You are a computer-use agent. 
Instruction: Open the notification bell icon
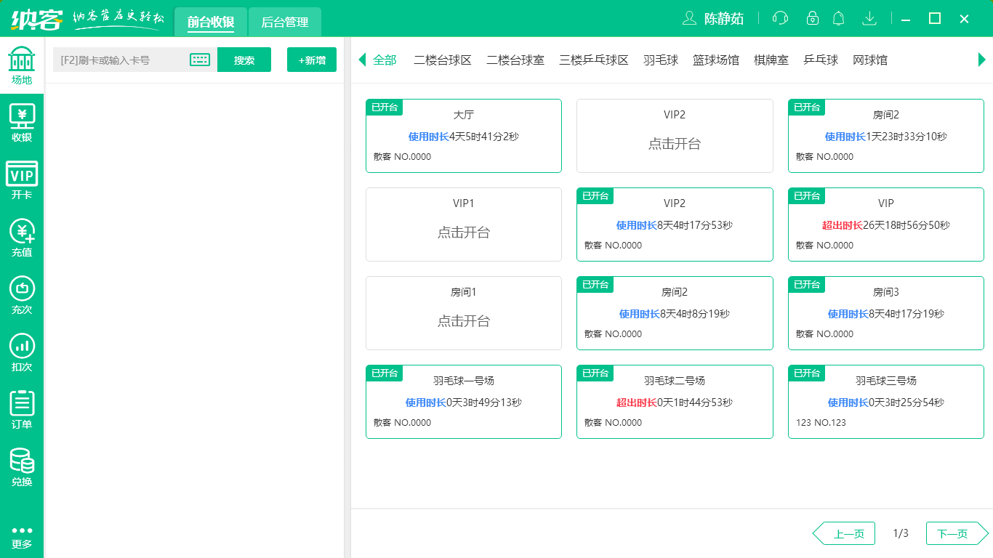838,18
